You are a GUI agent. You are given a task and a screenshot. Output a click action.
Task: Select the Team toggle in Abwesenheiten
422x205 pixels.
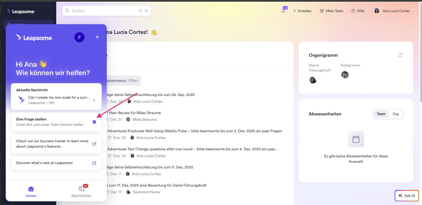pos(381,114)
